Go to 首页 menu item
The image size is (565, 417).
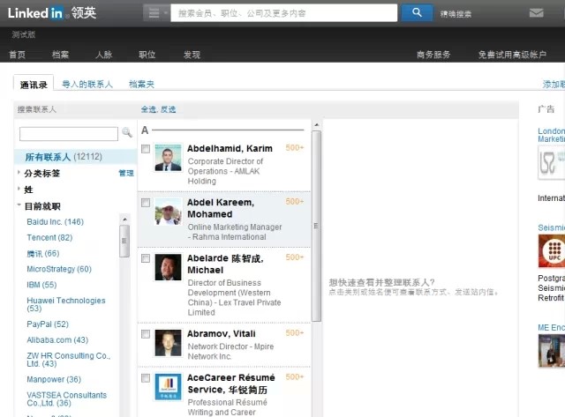(17, 55)
